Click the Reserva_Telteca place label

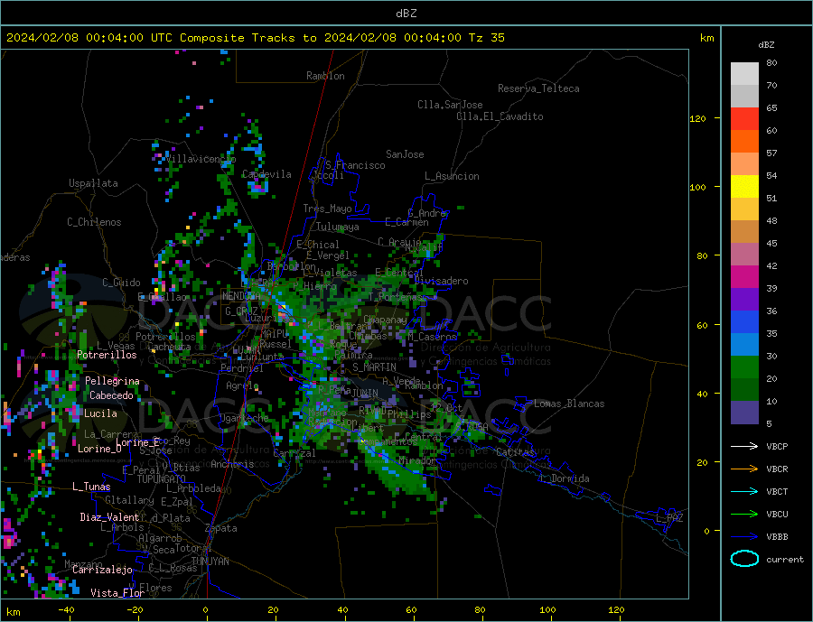tap(538, 88)
